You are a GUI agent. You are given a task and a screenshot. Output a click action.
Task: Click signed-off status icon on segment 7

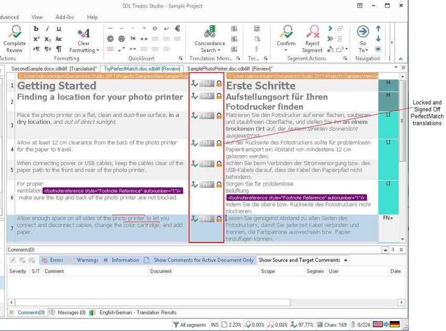[195, 219]
